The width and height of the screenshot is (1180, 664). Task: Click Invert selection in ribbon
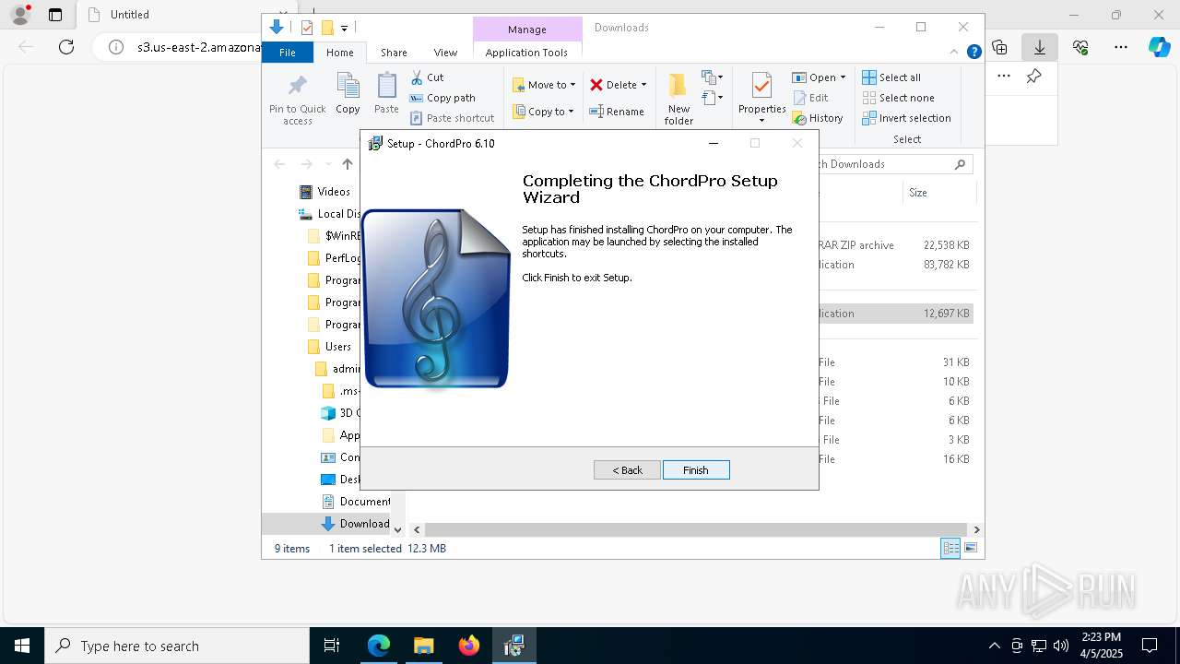[x=907, y=118]
